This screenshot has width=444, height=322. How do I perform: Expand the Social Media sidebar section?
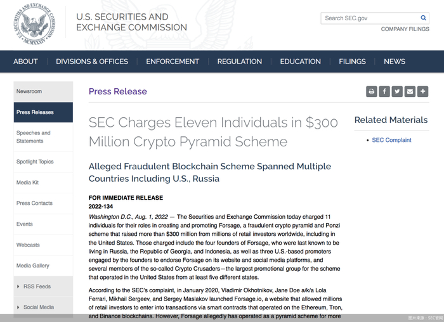click(38, 307)
